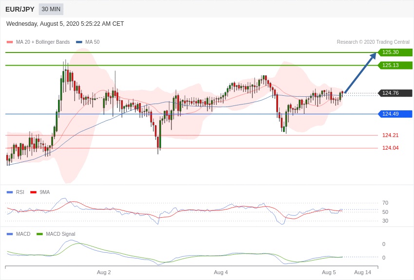Click the 124.21 support level label
This screenshot has width=414, height=280.
pyautogui.click(x=391, y=136)
